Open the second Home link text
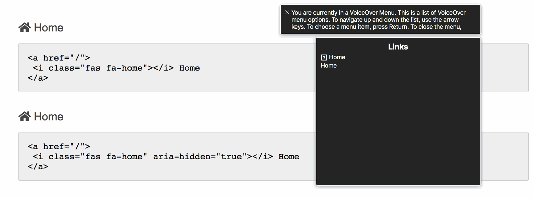Screen dimensions: 534x198 coord(49,117)
